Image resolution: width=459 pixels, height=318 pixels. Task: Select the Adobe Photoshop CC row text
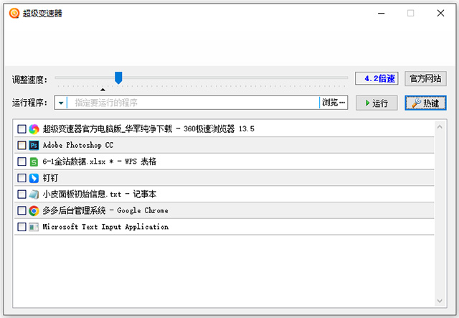[78, 146]
